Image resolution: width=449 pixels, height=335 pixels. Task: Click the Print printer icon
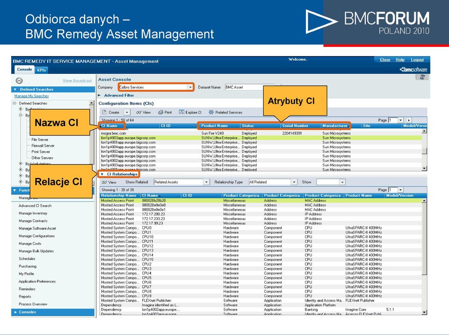[160, 113]
